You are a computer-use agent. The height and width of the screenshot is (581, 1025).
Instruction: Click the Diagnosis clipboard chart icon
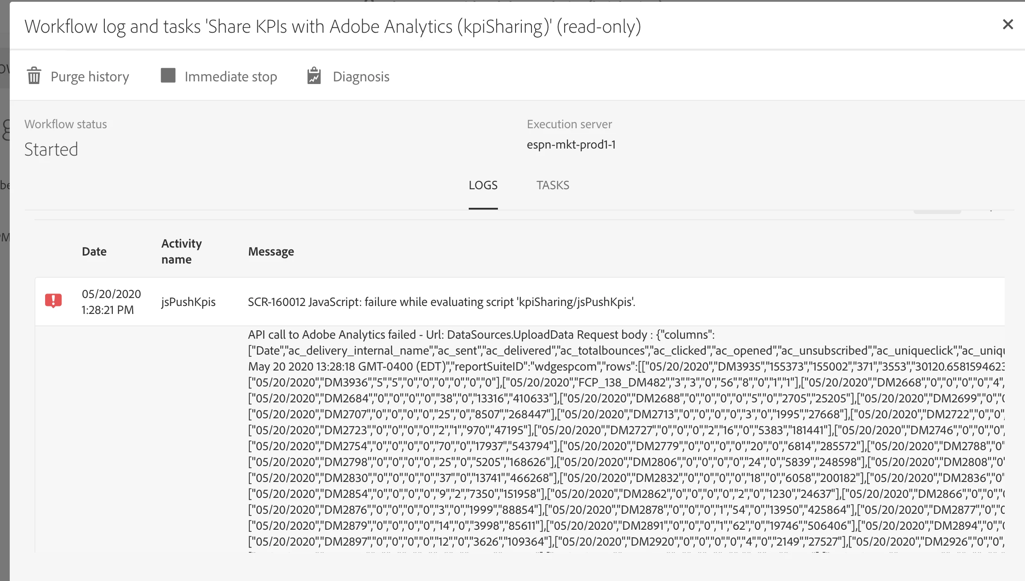(314, 76)
